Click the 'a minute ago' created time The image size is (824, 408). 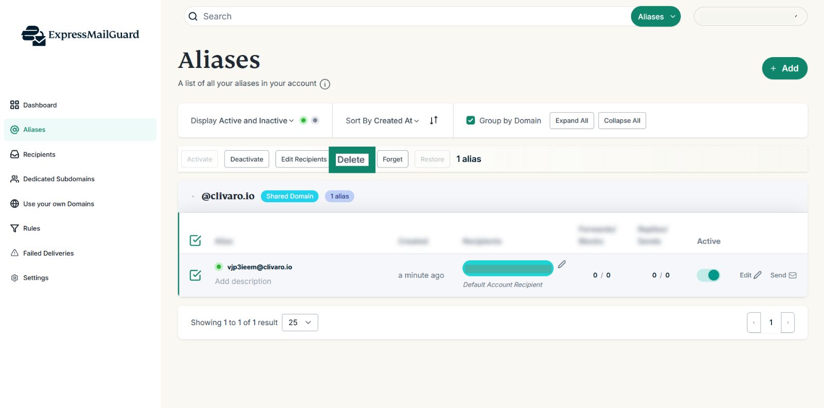[x=421, y=275]
